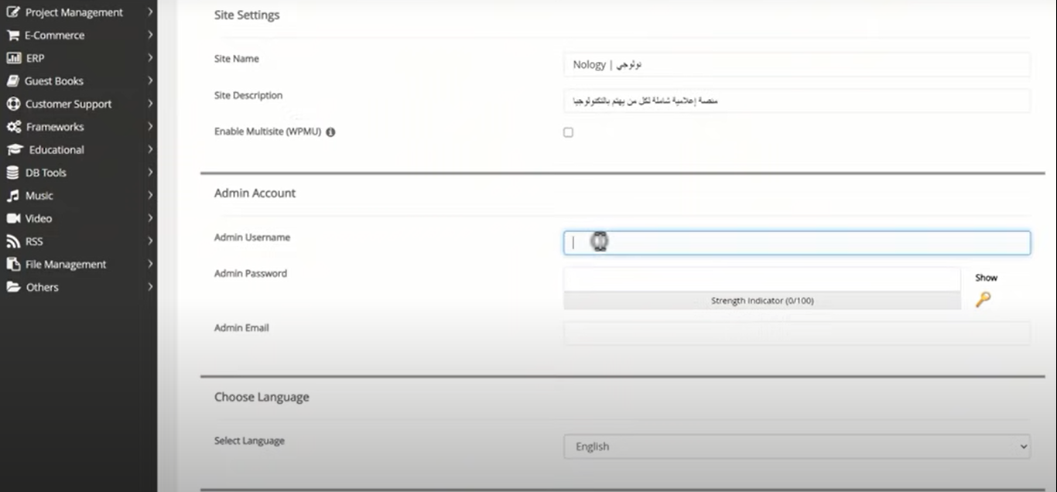This screenshot has width=1057, height=492.
Task: Expand Others category arrow
Action: [x=150, y=287]
